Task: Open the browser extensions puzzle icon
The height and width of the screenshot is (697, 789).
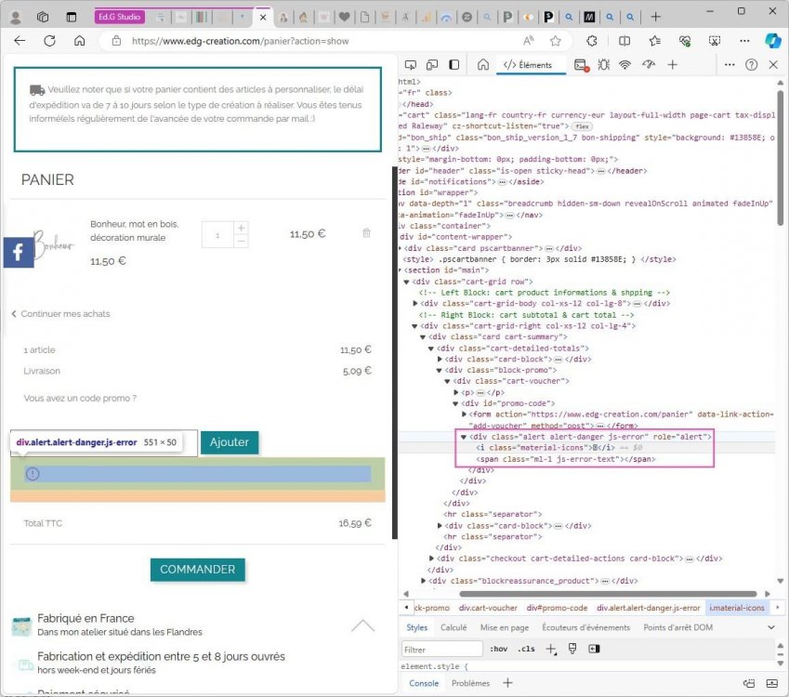Action: tap(592, 41)
